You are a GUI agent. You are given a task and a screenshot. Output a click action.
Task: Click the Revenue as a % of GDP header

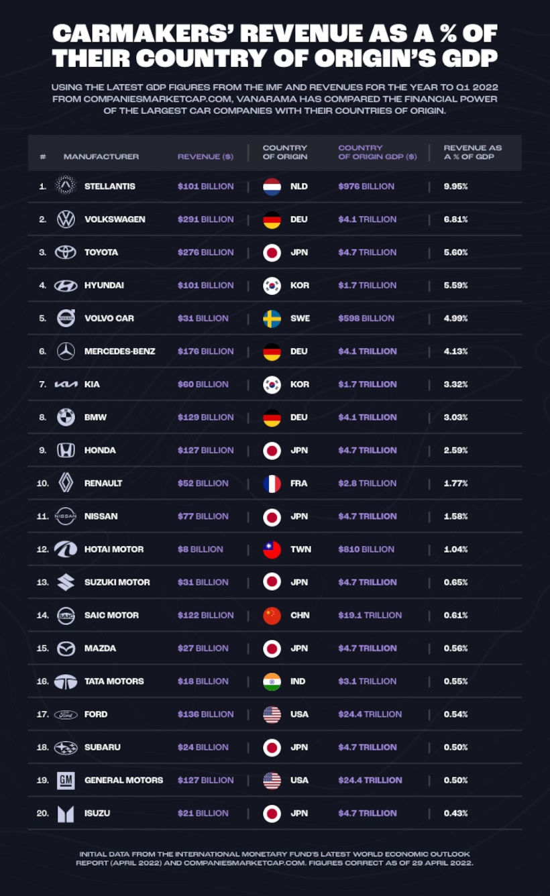(473, 152)
